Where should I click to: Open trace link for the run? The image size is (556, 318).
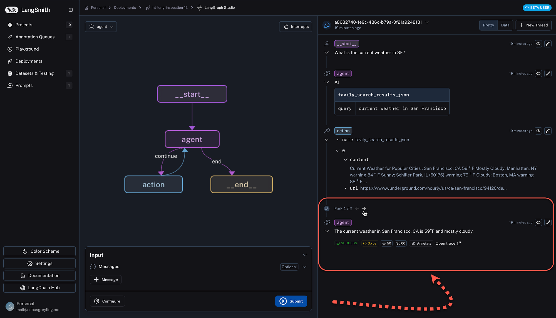tap(448, 244)
